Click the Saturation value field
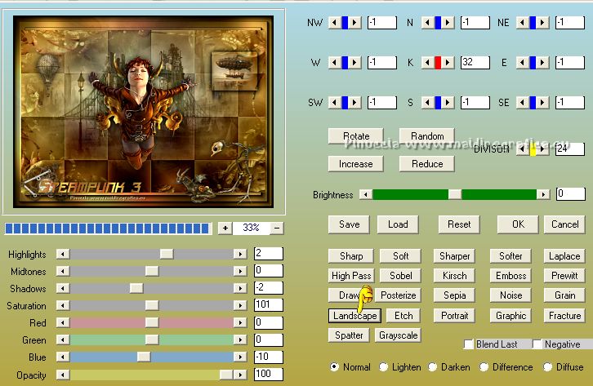This screenshot has width=593, height=386. point(269,305)
